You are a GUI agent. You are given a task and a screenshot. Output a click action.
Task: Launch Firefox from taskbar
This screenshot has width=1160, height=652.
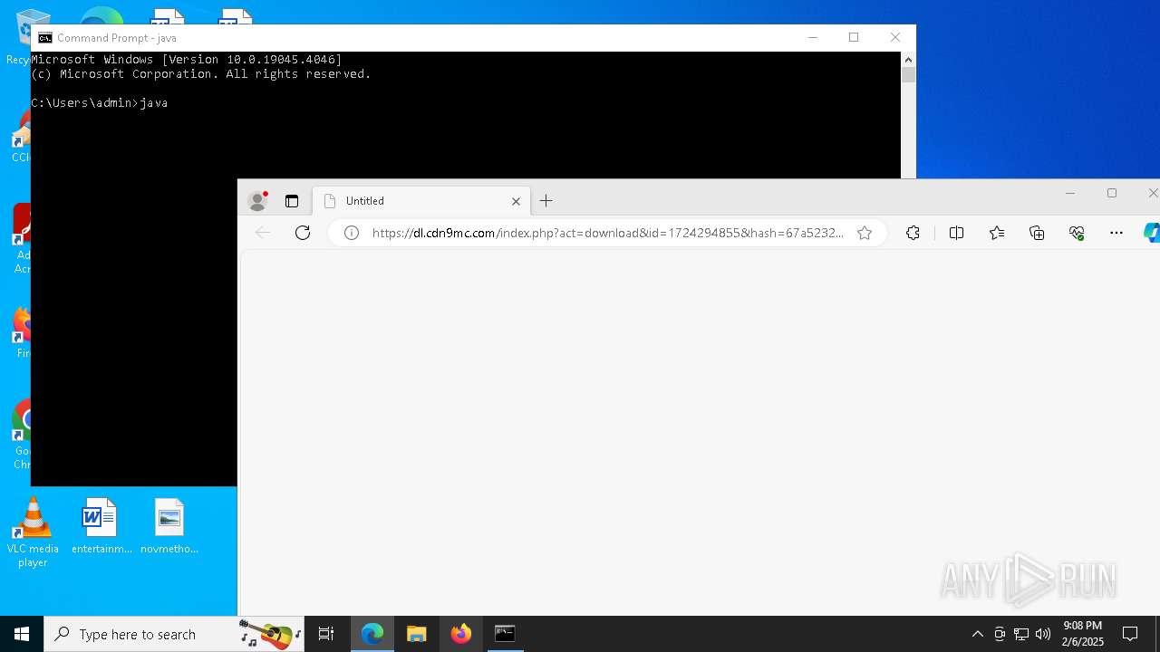click(461, 634)
